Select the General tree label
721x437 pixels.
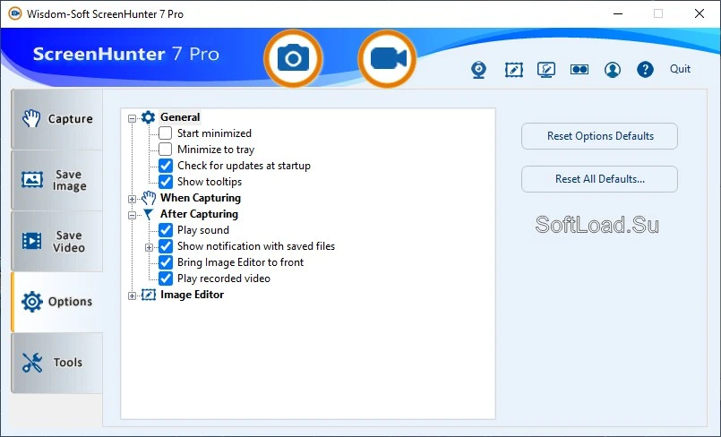click(180, 117)
